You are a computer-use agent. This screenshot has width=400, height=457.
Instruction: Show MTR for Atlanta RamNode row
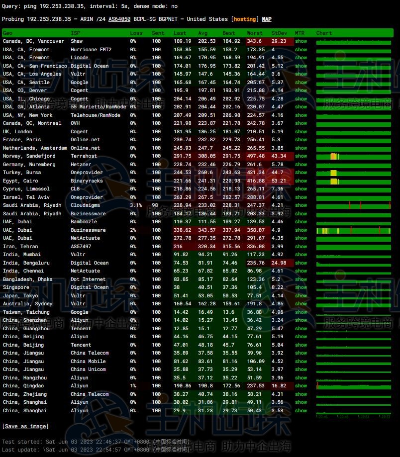tap(301, 107)
